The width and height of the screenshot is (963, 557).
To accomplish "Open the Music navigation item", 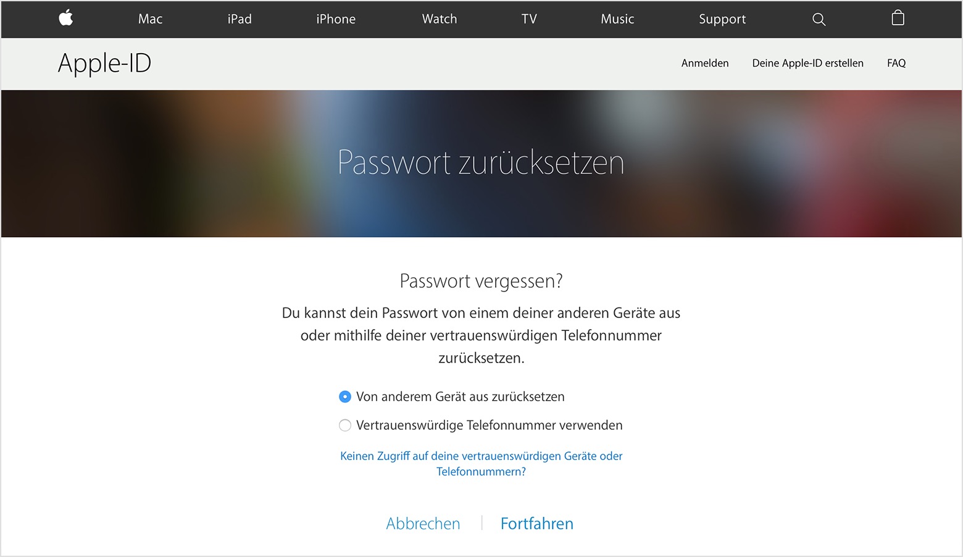I will click(617, 19).
